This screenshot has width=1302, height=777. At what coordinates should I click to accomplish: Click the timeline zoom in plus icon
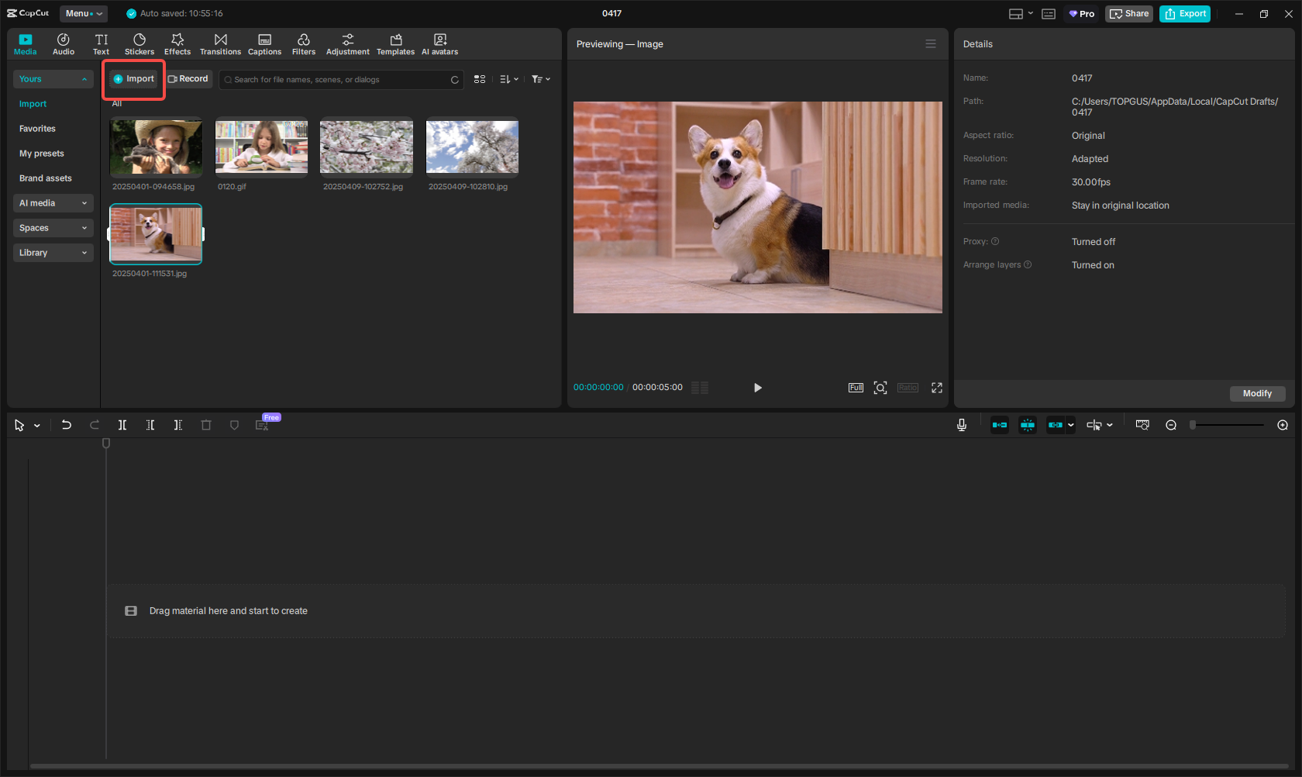pyautogui.click(x=1283, y=425)
